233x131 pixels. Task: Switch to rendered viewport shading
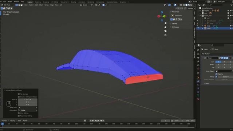tap(191, 5)
